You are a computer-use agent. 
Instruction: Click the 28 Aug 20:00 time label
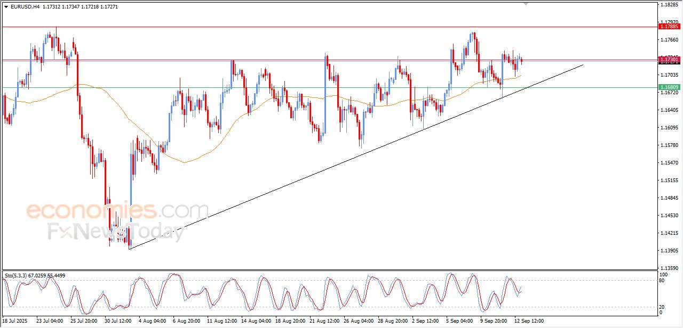[393, 321]
